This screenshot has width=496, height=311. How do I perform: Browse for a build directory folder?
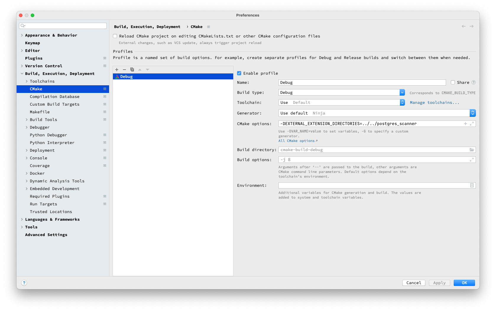click(472, 150)
